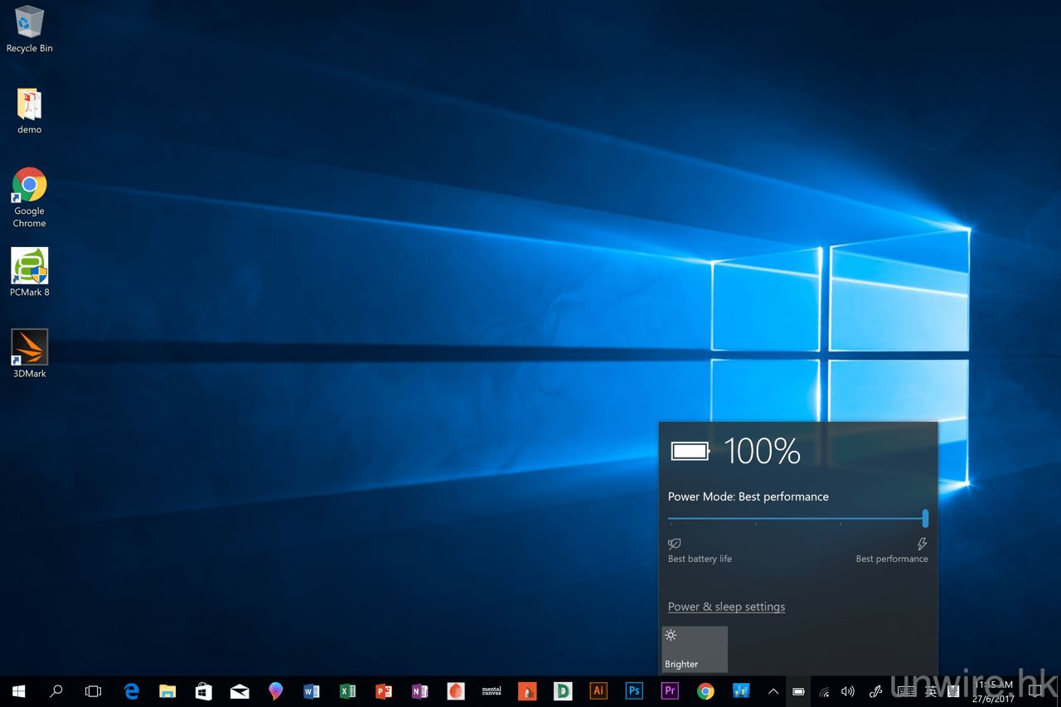1061x707 pixels.
Task: Toggle the Brighter brightness tile
Action: (695, 649)
